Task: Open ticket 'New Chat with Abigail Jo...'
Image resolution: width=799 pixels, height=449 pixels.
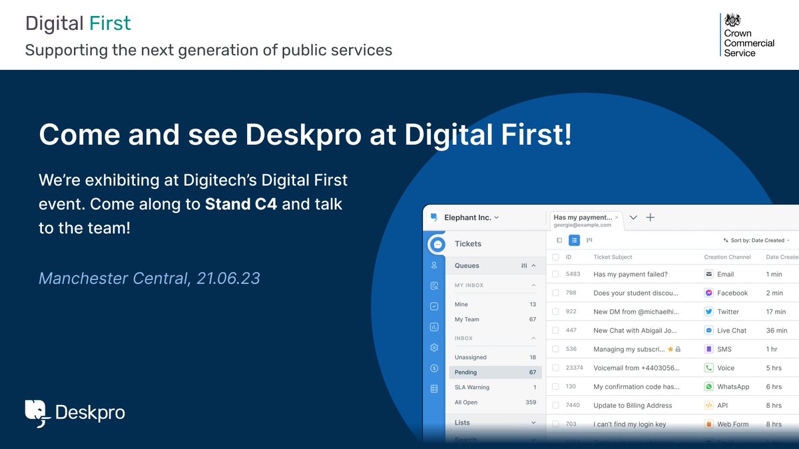Action: coord(635,330)
